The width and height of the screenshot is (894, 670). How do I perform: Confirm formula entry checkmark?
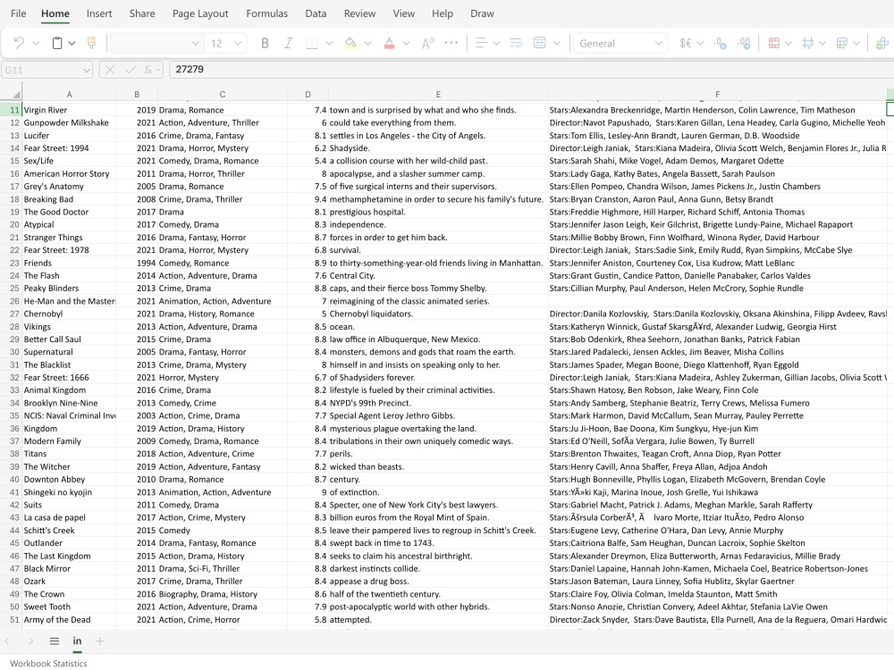click(x=131, y=70)
